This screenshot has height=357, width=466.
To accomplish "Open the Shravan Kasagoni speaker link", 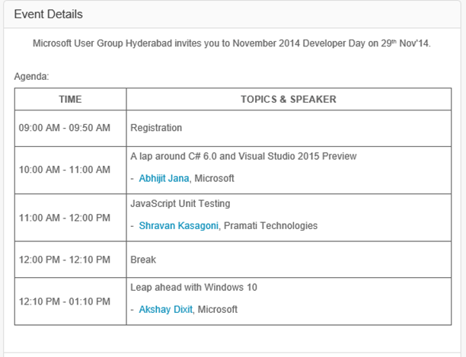I will (x=179, y=225).
